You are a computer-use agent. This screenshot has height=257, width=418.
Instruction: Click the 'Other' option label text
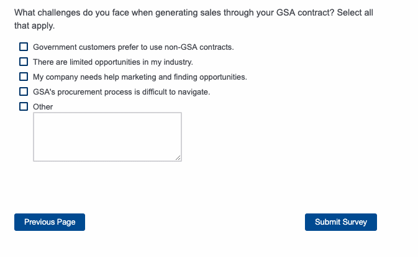click(43, 107)
